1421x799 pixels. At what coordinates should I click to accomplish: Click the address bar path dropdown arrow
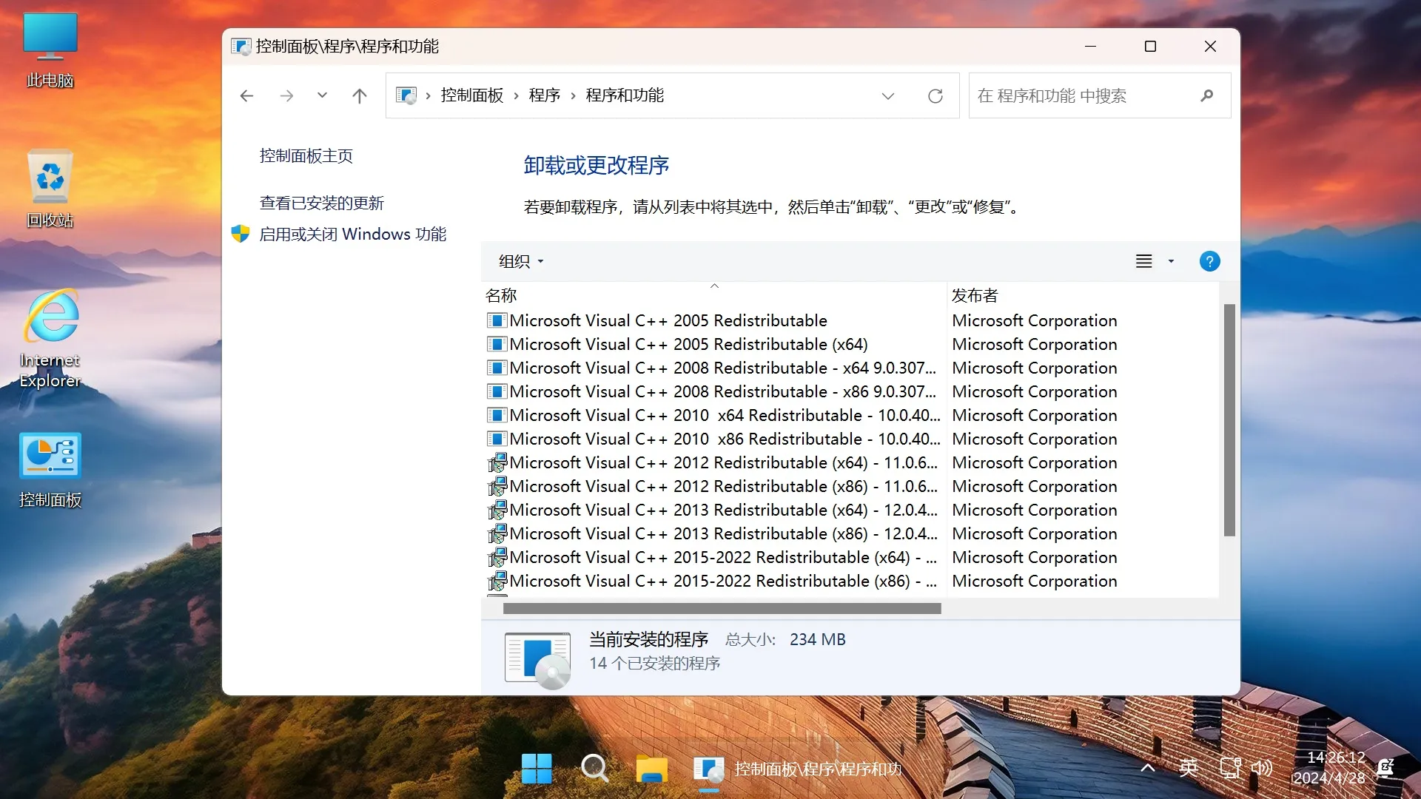887,95
